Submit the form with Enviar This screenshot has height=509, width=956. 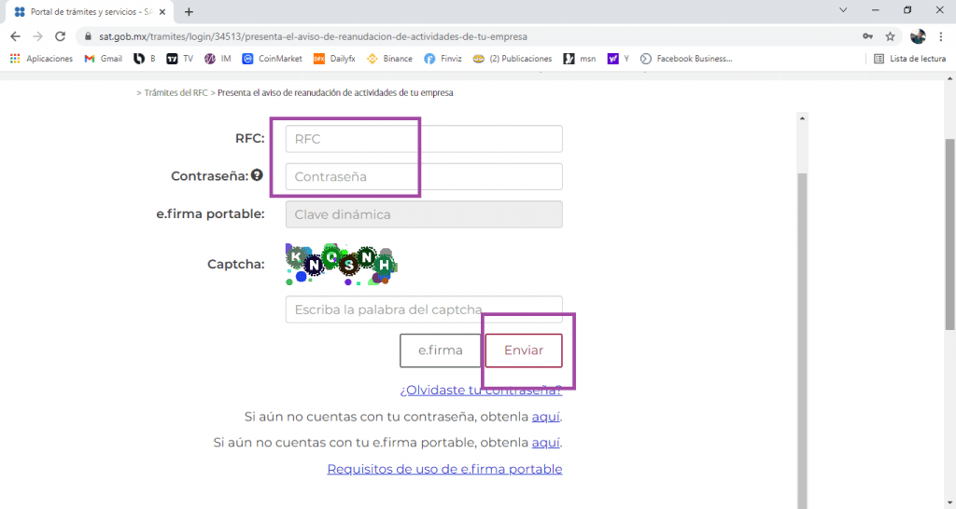coord(524,351)
